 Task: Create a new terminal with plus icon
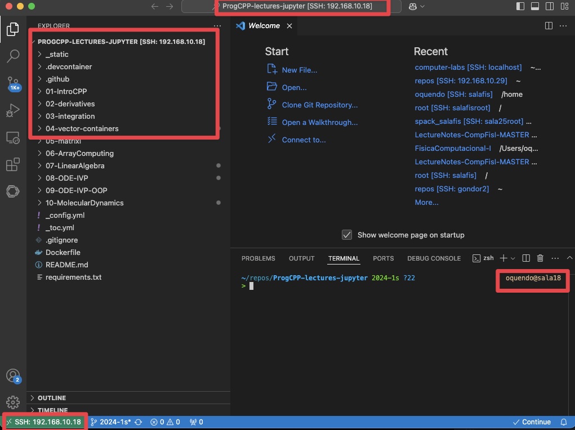(503, 258)
